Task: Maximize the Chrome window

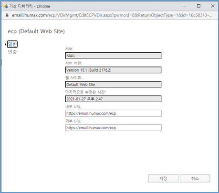Action: click(198, 6)
